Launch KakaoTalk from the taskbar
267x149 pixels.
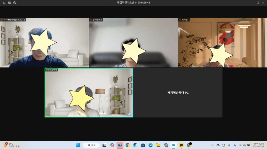[181, 145]
